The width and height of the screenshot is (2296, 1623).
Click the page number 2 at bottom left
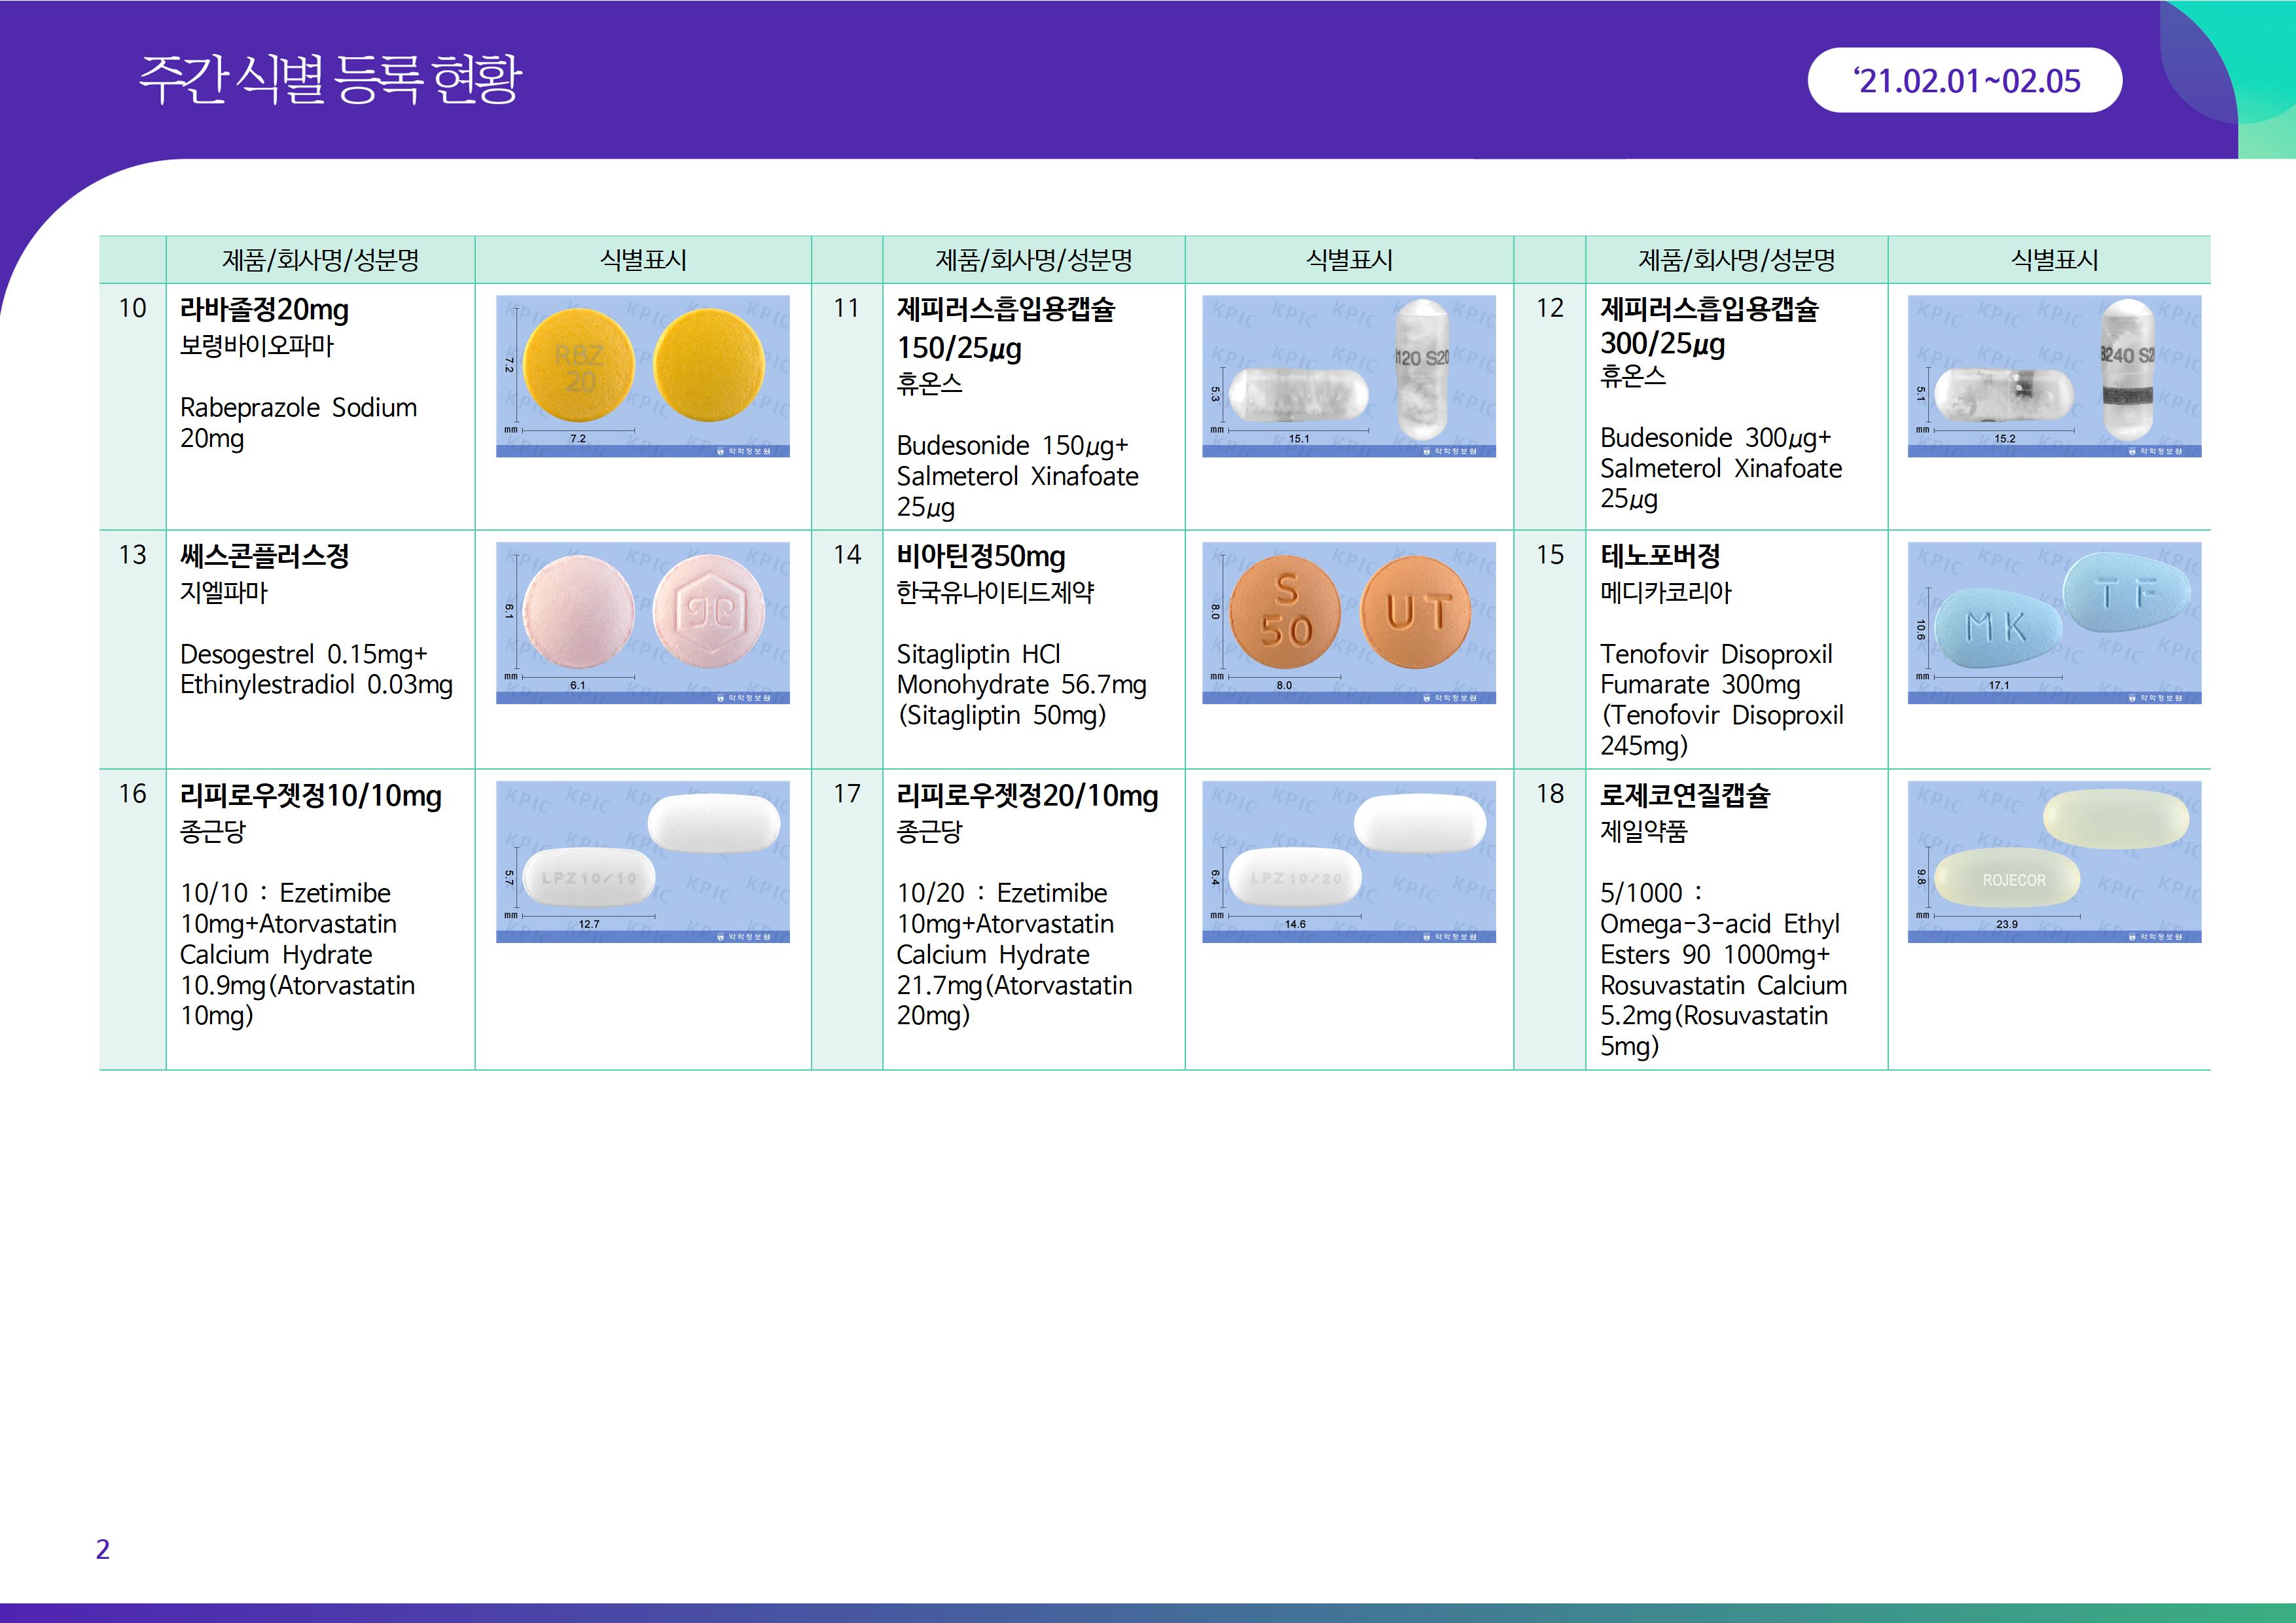pyautogui.click(x=102, y=1549)
